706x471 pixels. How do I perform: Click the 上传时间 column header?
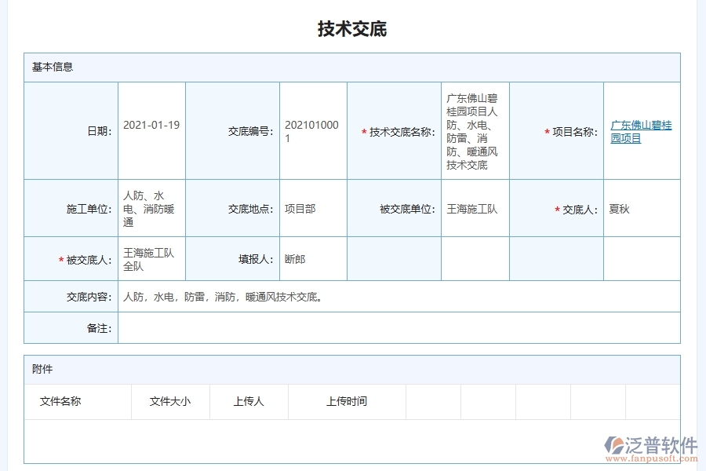346,401
